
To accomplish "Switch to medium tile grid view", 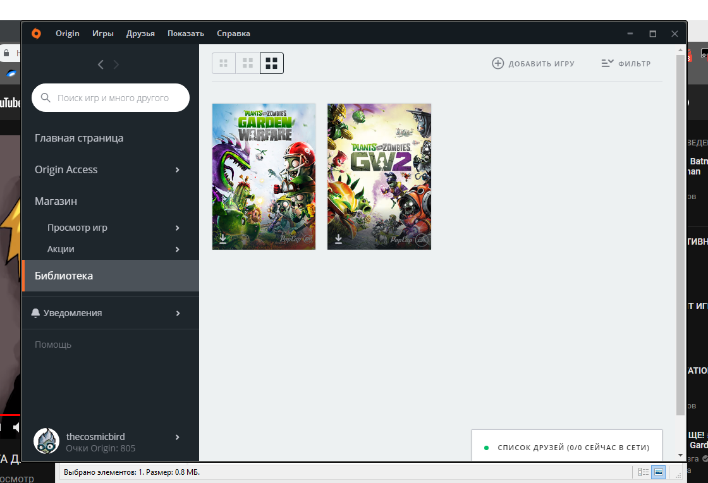I will pyautogui.click(x=247, y=63).
